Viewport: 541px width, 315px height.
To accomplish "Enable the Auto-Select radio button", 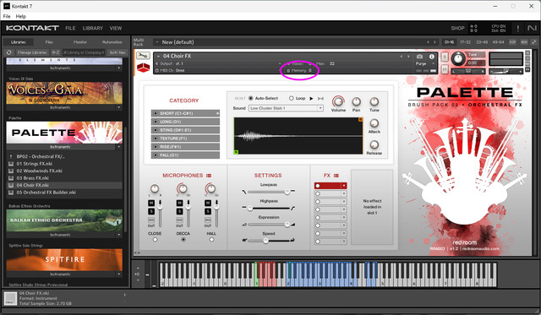I will pyautogui.click(x=251, y=98).
